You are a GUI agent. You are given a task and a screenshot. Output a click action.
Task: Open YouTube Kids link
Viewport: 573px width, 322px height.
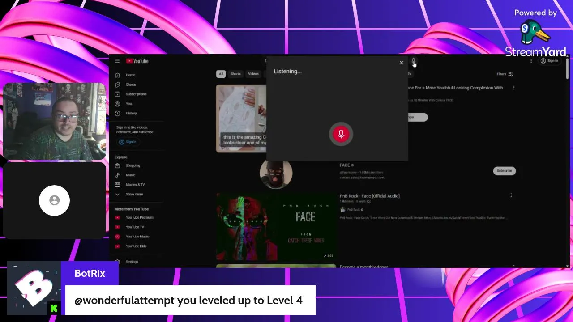click(136, 246)
